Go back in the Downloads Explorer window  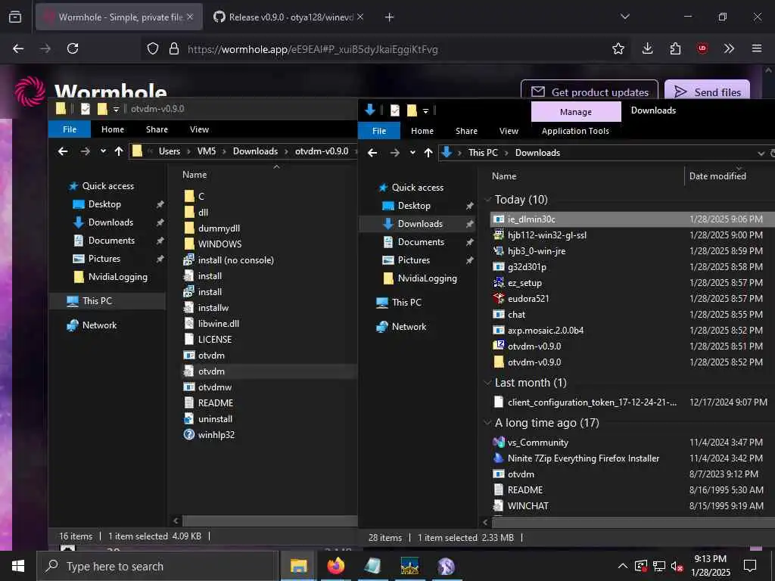tap(372, 153)
